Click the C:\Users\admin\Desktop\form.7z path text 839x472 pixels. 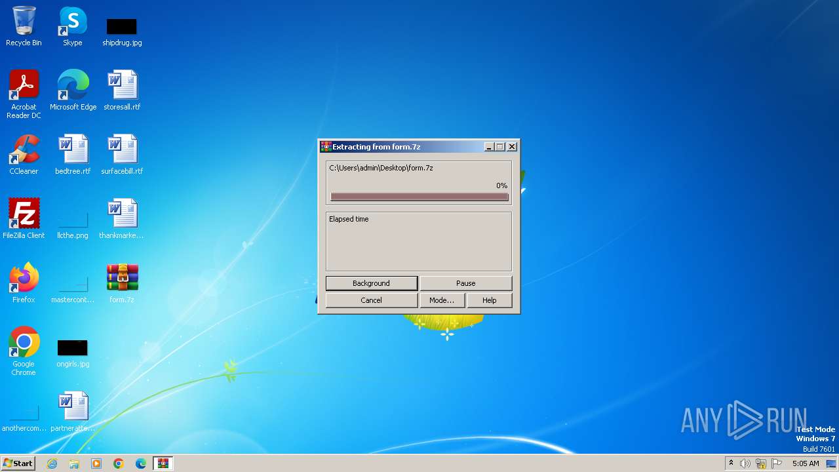tap(381, 168)
